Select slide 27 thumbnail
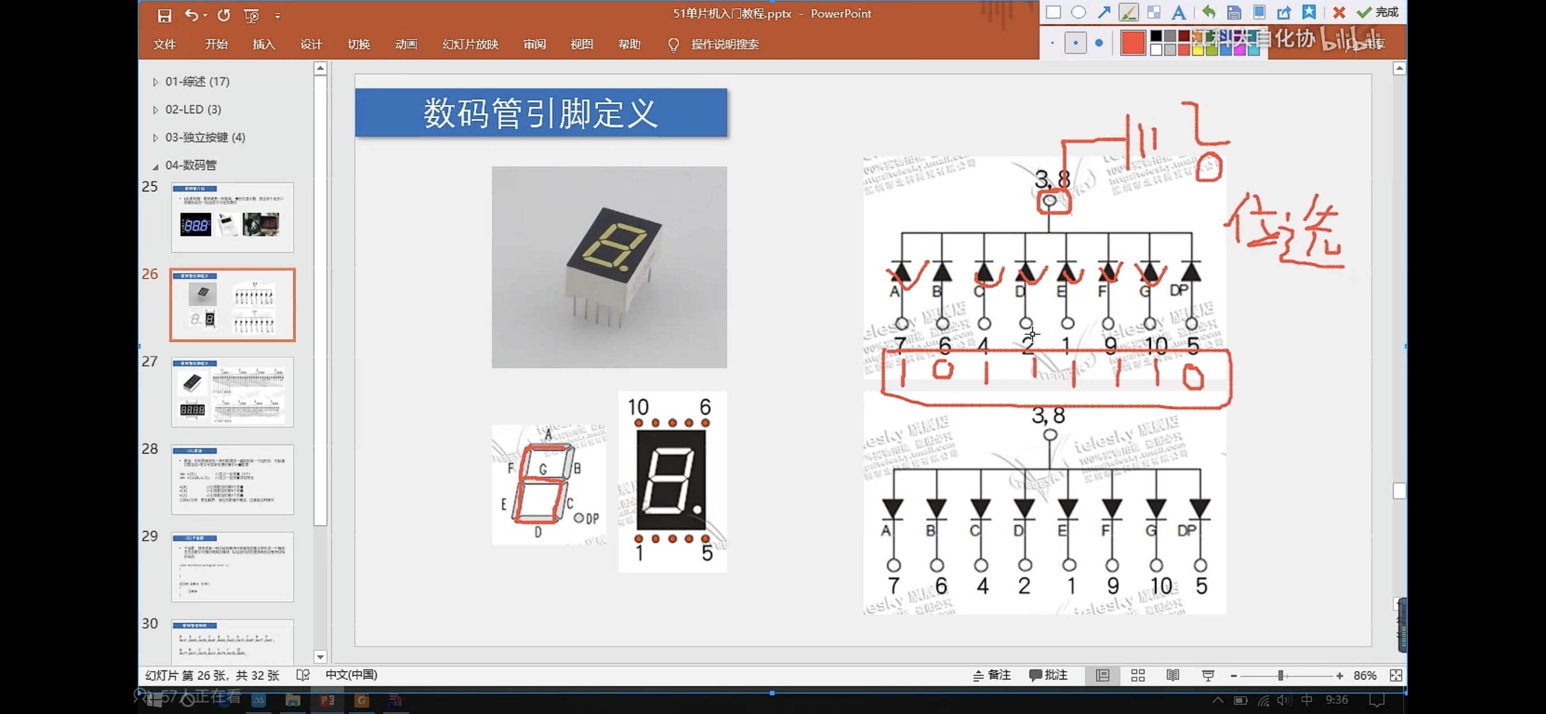The height and width of the screenshot is (714, 1546). [232, 392]
